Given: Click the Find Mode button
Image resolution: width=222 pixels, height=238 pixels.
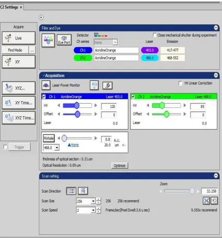Looking at the screenshot, I should click(15, 50).
